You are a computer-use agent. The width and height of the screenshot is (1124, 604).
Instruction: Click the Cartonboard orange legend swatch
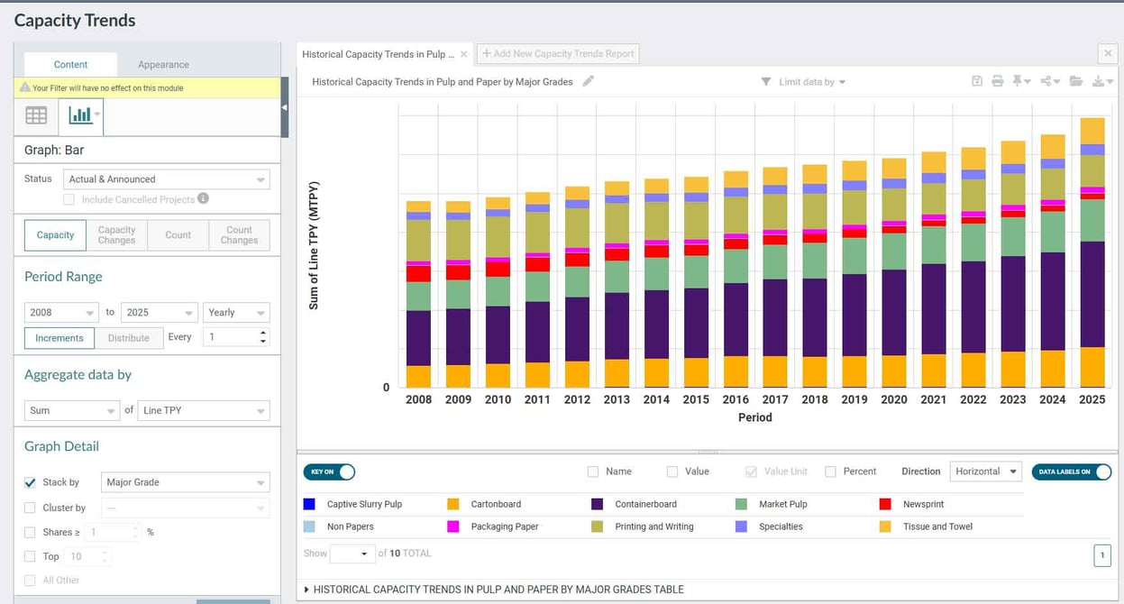click(x=453, y=504)
